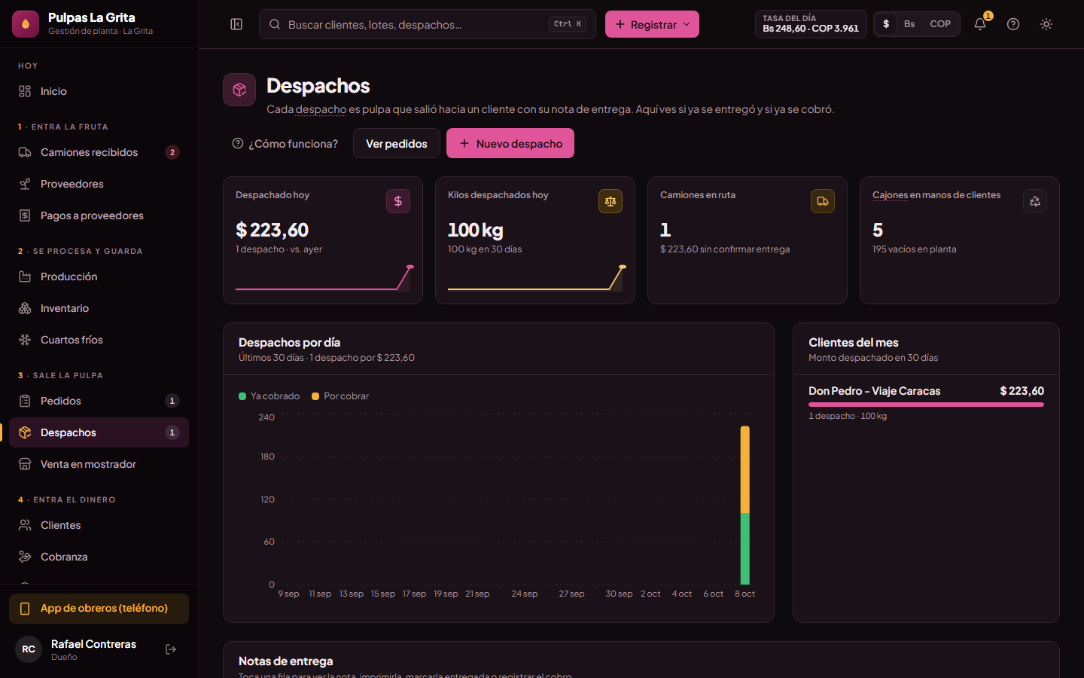This screenshot has height=678, width=1084.
Task: Switch currency to COP
Action: click(x=940, y=24)
